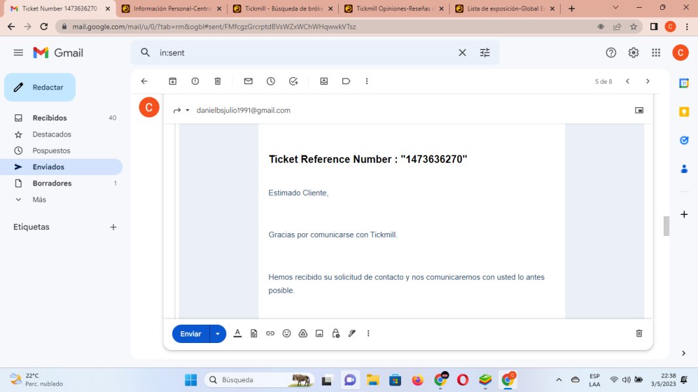Open Recibidos inbox folder
698x392 pixels.
(62, 118)
